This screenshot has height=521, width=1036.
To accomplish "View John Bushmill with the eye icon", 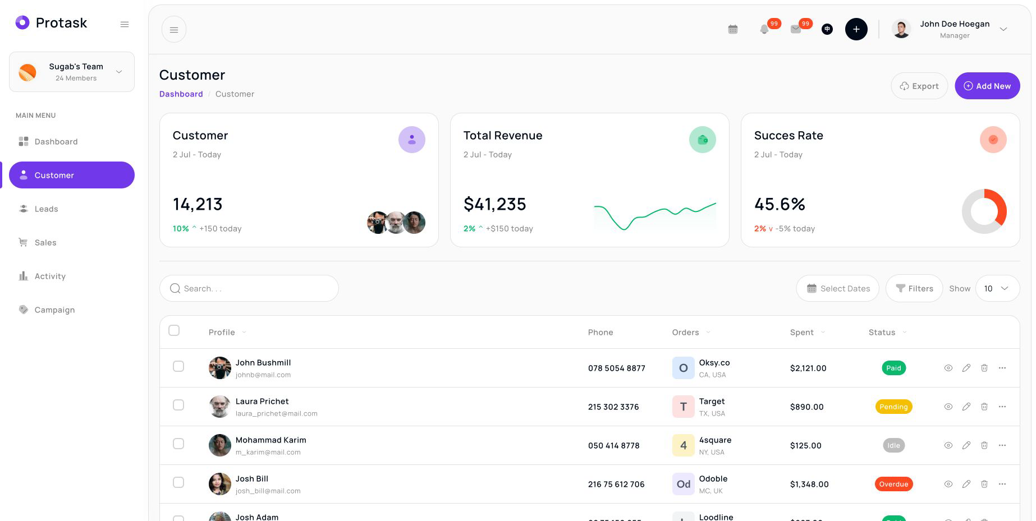I will point(948,368).
